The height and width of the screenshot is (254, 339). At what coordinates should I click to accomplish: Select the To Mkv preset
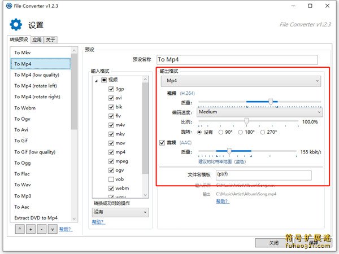pyautogui.click(x=41, y=52)
